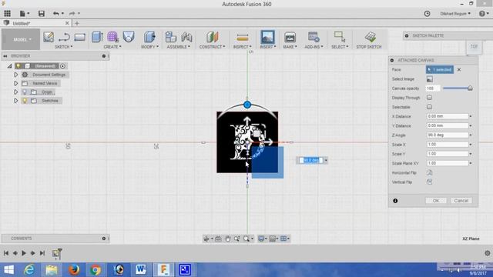Click OK in Attached Canvas dialog
Image resolution: width=493 pixels, height=277 pixels.
tap(436, 201)
